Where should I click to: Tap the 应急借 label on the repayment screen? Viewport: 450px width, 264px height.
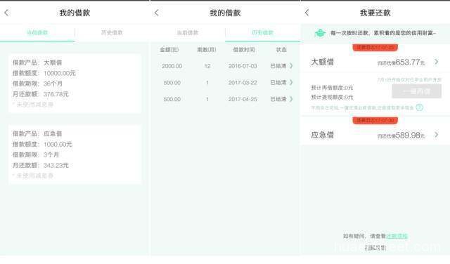point(322,135)
